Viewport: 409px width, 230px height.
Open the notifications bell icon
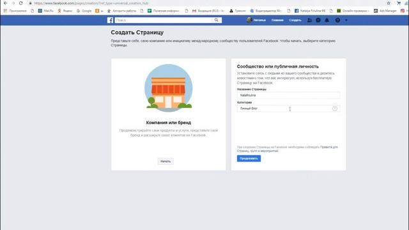(327, 20)
